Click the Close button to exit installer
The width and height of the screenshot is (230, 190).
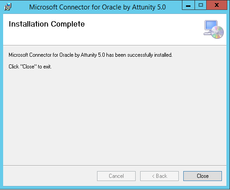[x=203, y=176]
